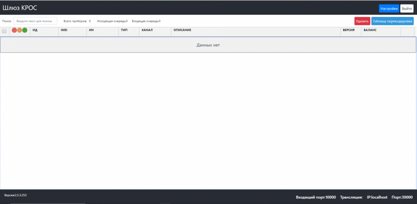The height and width of the screenshot is (204, 417).
Task: Log out using the Выйти button
Action: pos(407,8)
